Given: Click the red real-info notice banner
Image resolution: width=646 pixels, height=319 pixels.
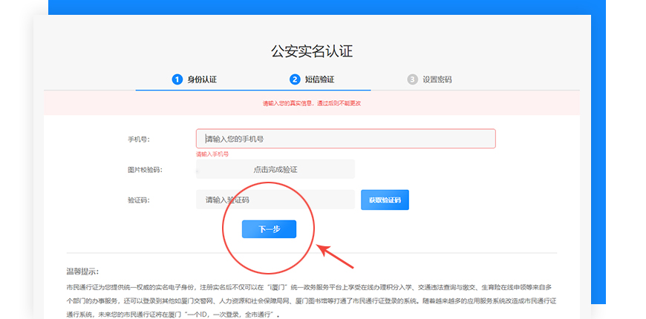Looking at the screenshot, I should (x=312, y=103).
